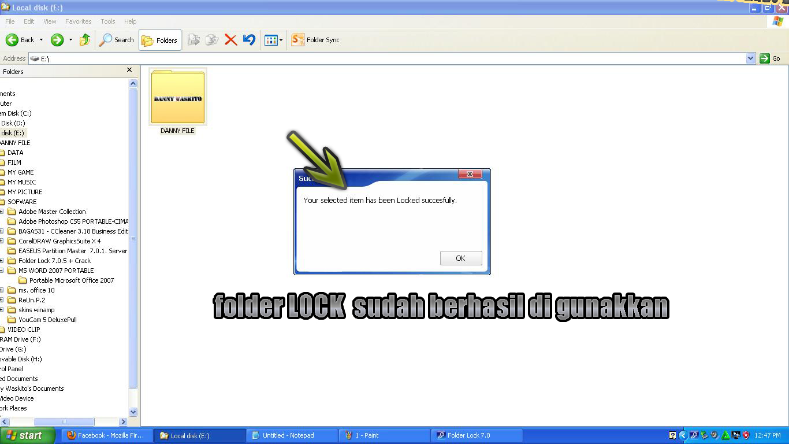The height and width of the screenshot is (444, 789).
Task: Select the DATA folder in the tree
Action: [x=16, y=153]
